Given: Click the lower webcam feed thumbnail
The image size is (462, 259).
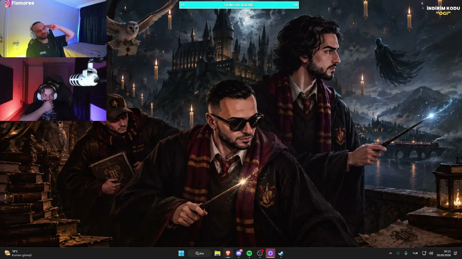Looking at the screenshot, I should pyautogui.click(x=53, y=89).
